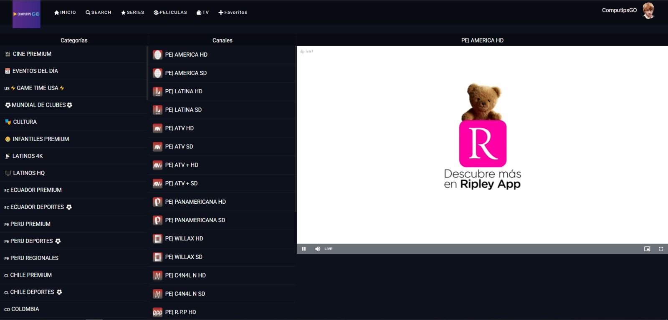This screenshot has height=320, width=668.
Task: Select PE| ATV HD channel icon
Action: coord(157,128)
